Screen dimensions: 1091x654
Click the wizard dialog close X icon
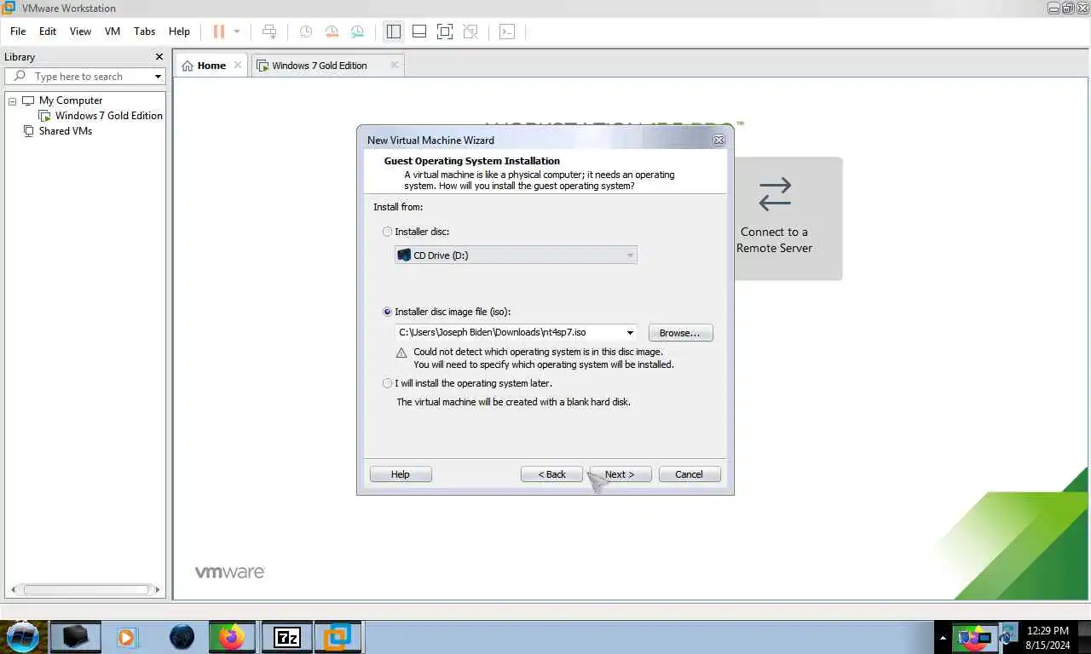click(719, 140)
